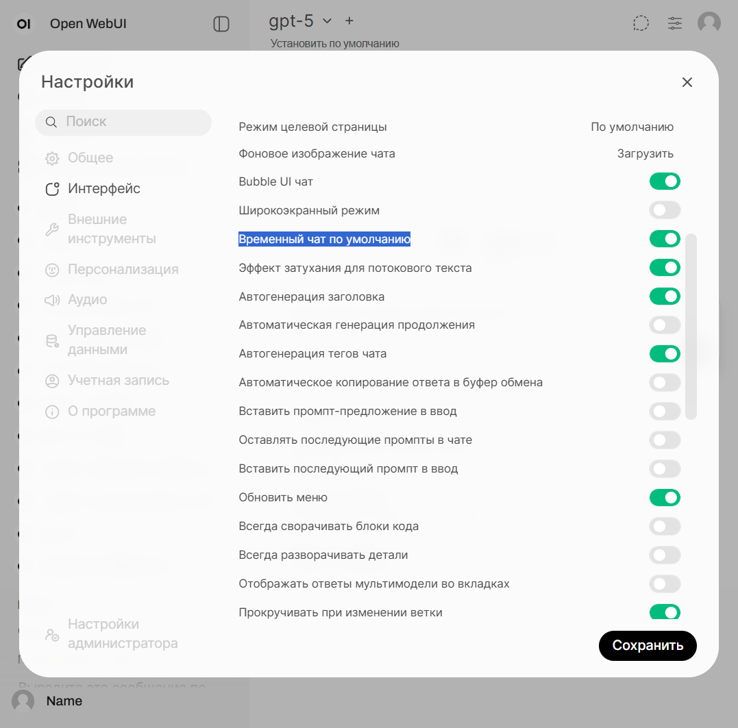The width and height of the screenshot is (738, 728).
Task: Click the magnifier icon in search field
Action: [51, 123]
